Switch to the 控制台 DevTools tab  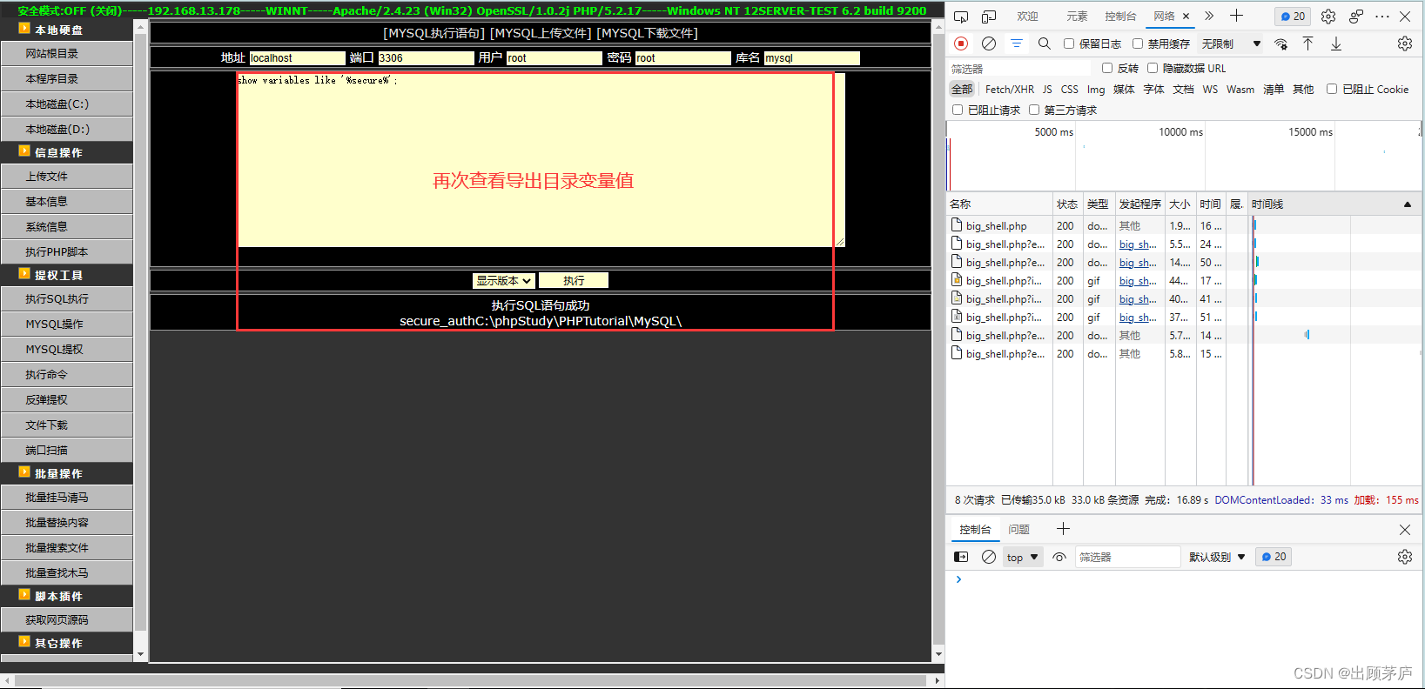(x=1120, y=17)
